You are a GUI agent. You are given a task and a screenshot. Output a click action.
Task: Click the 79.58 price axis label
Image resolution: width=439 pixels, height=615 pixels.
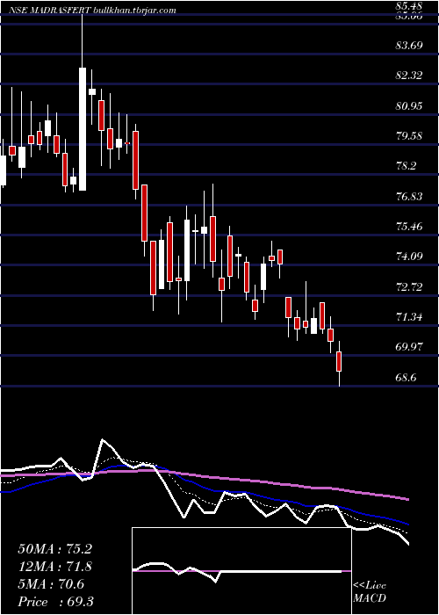coord(409,136)
